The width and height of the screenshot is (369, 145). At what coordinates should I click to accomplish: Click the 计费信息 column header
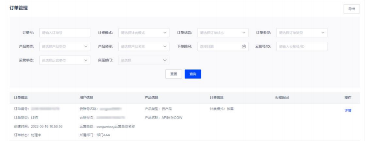[216, 97]
